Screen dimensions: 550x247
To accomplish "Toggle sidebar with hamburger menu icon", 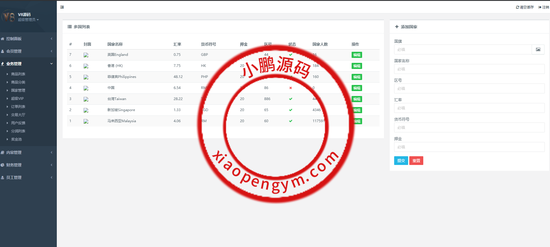I will [62, 7].
